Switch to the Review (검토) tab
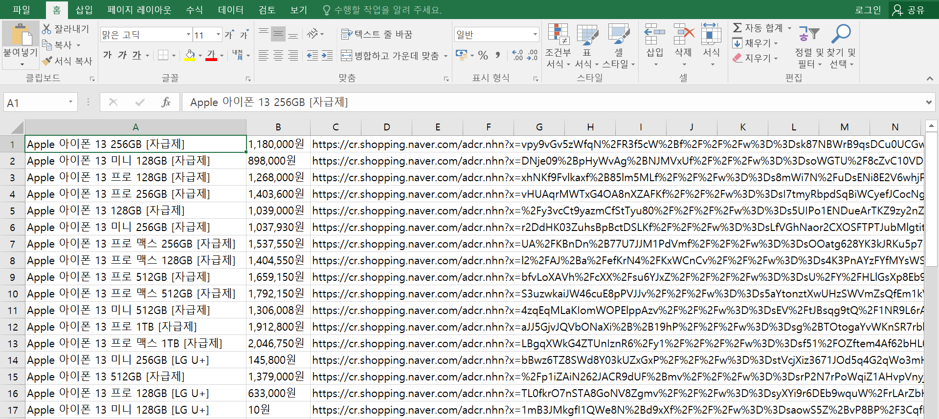939x419 pixels. click(267, 10)
